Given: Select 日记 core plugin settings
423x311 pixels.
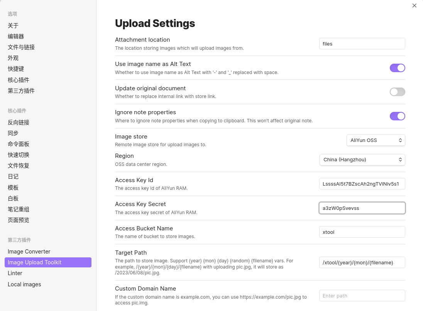Looking at the screenshot, I should coord(13,176).
